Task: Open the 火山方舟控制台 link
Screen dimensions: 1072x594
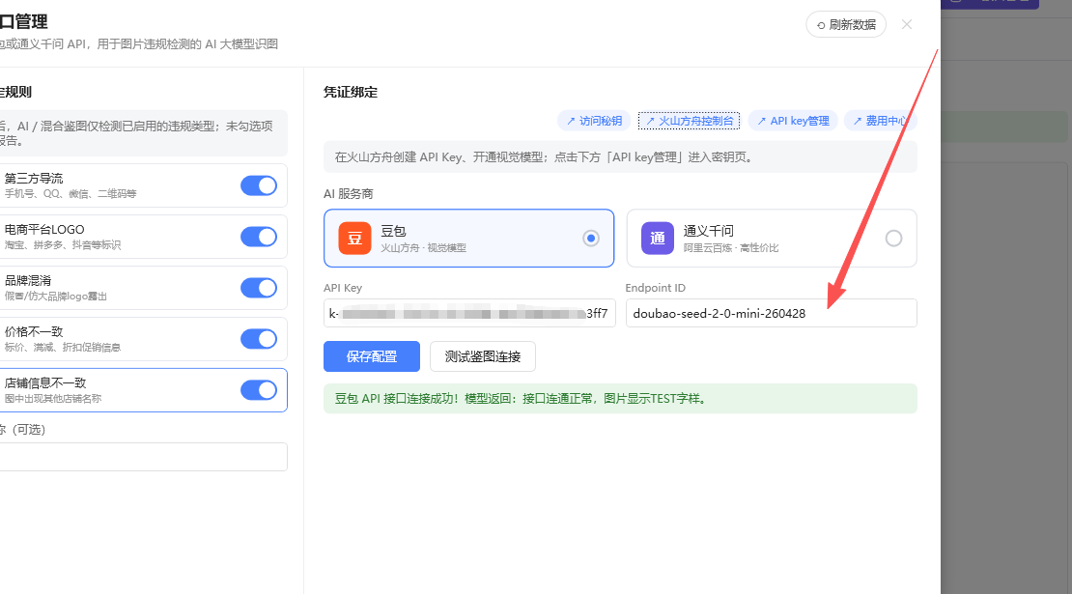Action: (x=690, y=121)
